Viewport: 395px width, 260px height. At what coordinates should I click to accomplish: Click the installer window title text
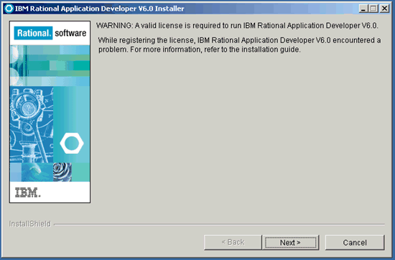pyautogui.click(x=100, y=9)
